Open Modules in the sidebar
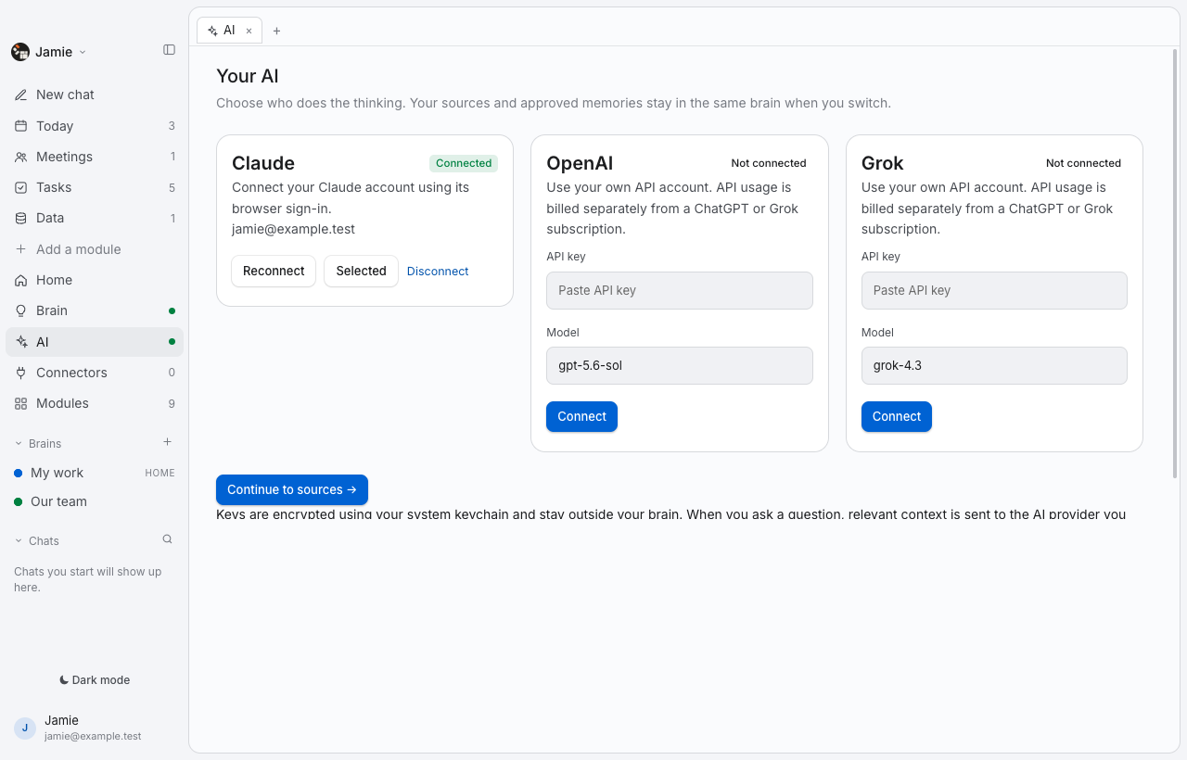Image resolution: width=1187 pixels, height=760 pixels. pyautogui.click(x=95, y=403)
